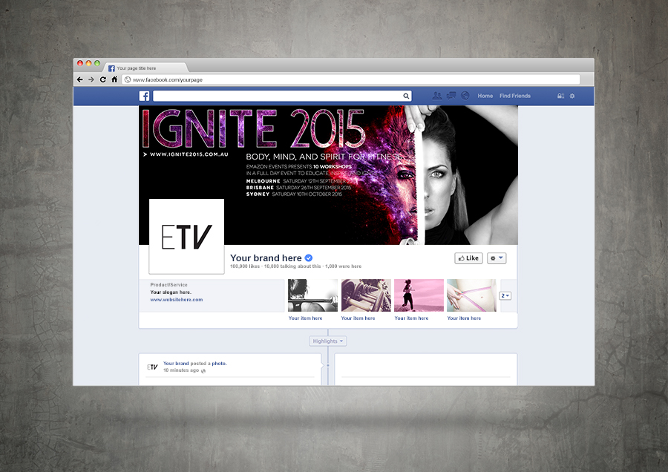
Task: Click the ETV profile picture
Action: tap(186, 237)
